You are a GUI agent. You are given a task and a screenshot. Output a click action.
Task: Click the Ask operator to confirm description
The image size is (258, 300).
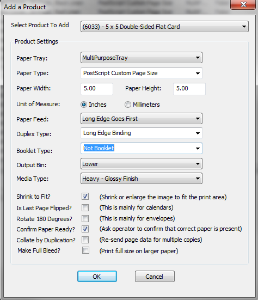point(170,229)
